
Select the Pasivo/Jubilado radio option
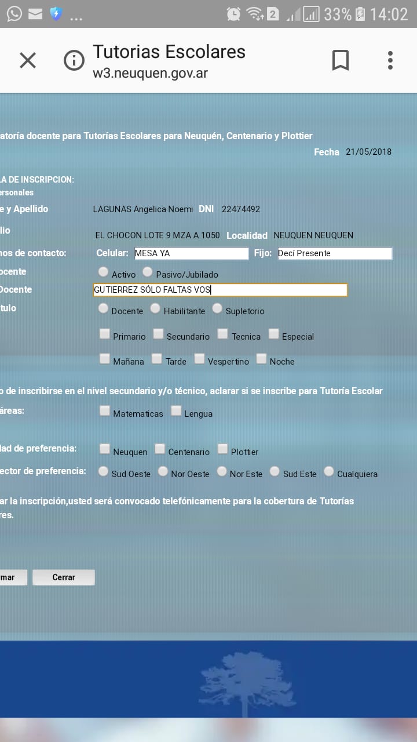point(148,271)
